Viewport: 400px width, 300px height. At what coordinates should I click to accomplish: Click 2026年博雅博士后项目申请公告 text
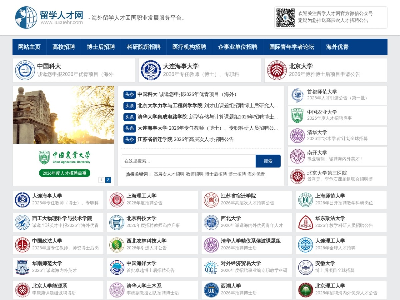[x=325, y=74]
